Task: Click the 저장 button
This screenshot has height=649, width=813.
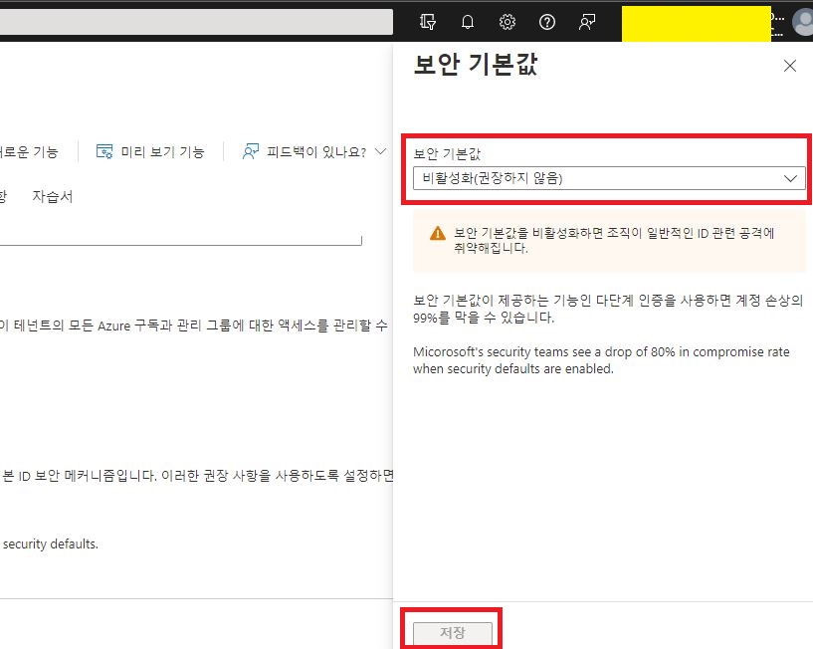Action: [452, 632]
